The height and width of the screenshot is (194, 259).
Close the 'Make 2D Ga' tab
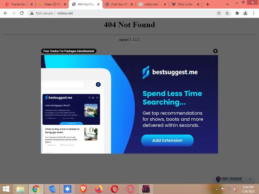tap(65, 4)
